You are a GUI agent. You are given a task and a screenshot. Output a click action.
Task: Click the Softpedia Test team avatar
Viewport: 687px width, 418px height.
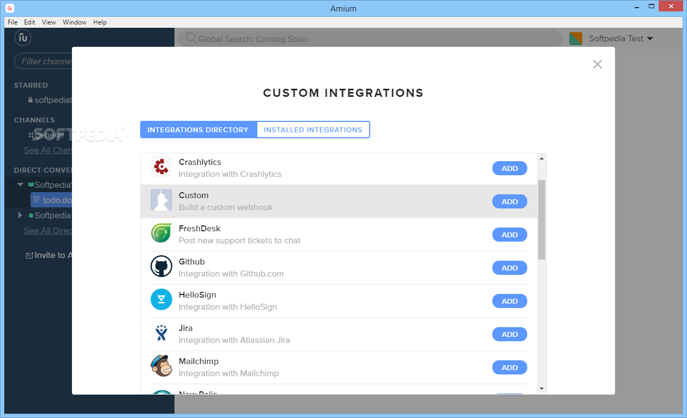click(576, 39)
